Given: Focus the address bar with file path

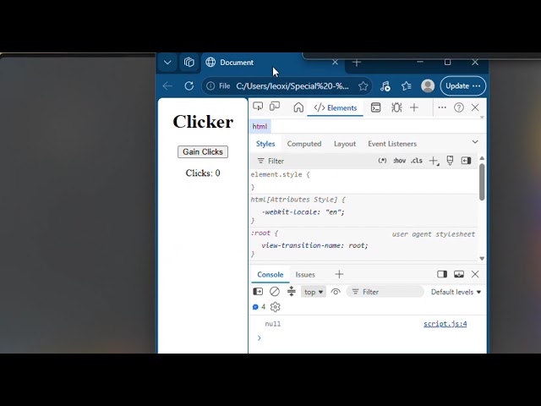Looking at the screenshot, I should [292, 86].
